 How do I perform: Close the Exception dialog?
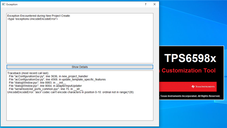pos(154,4)
